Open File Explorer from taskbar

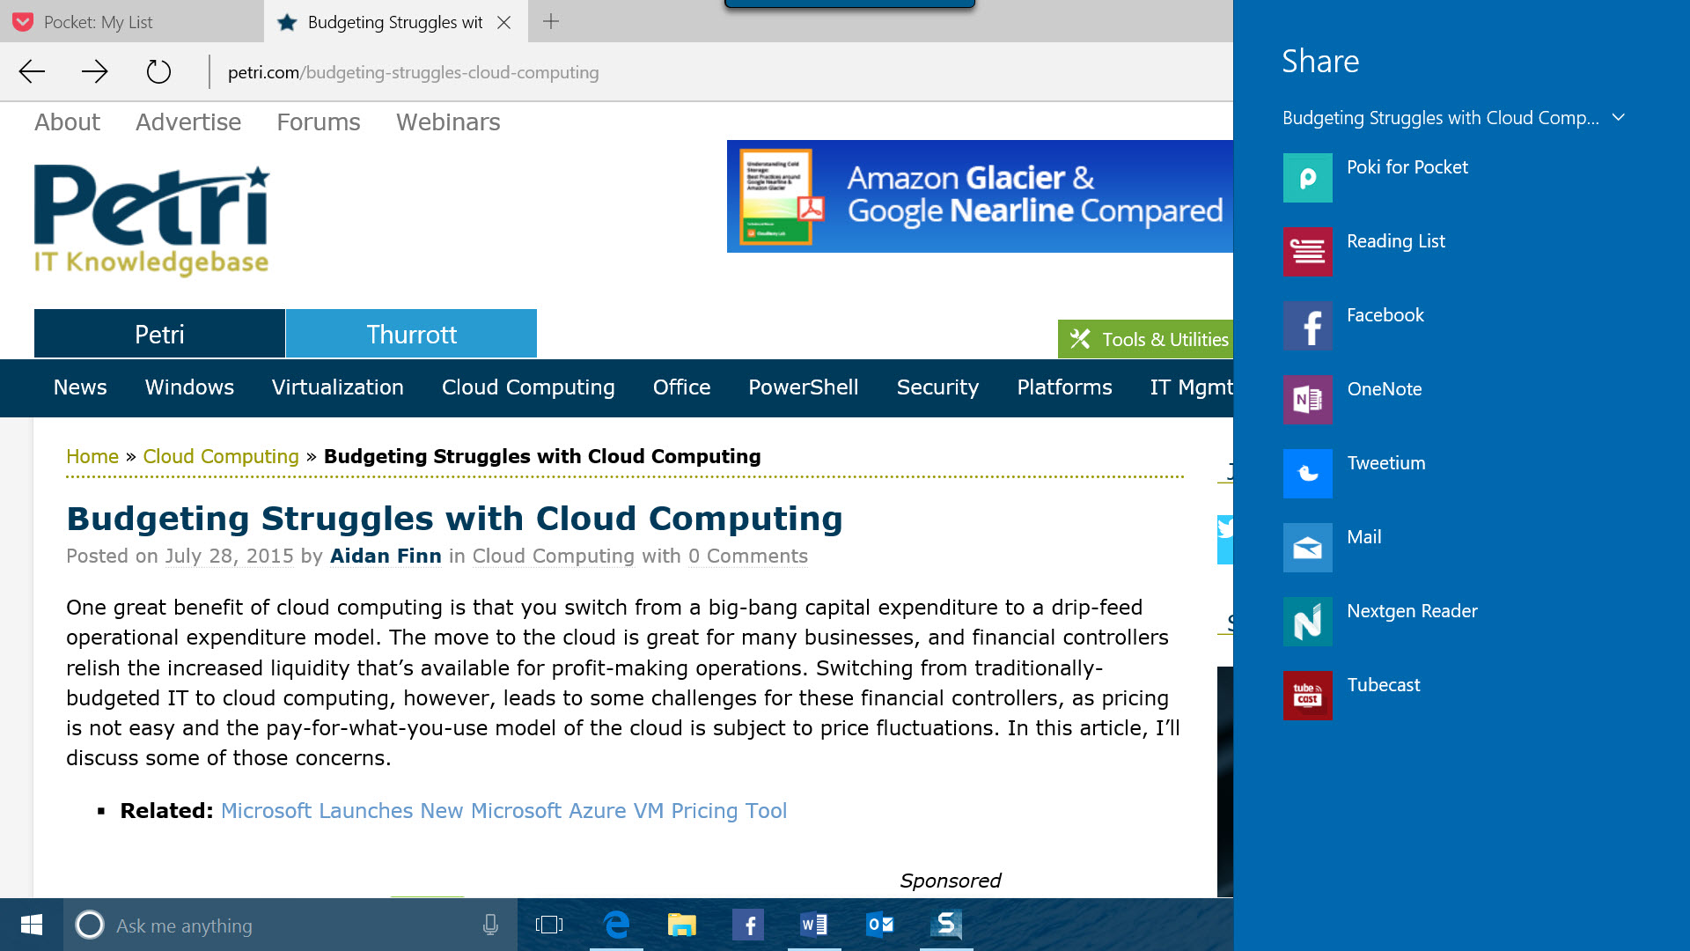[x=682, y=925]
